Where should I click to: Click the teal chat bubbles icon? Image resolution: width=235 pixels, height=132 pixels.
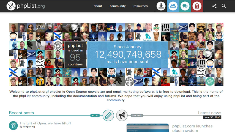coord(185,6)
